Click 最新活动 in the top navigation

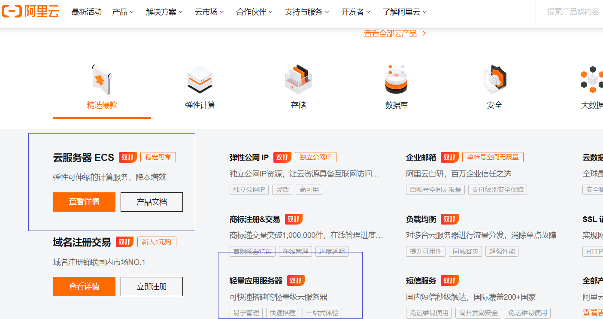86,12
